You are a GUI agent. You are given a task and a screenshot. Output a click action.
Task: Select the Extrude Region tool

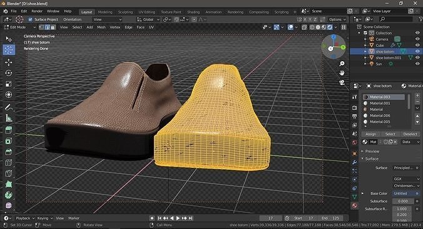point(9,130)
